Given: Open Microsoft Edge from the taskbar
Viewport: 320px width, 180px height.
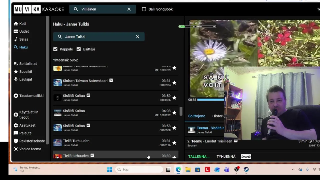Looking at the screenshot, I should (178, 169).
